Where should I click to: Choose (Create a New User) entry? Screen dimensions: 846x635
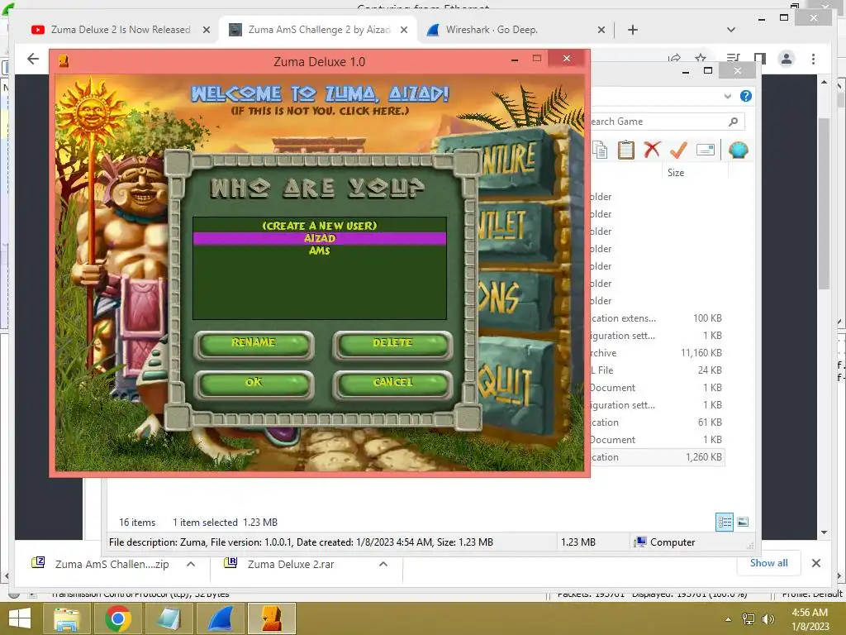tap(320, 226)
